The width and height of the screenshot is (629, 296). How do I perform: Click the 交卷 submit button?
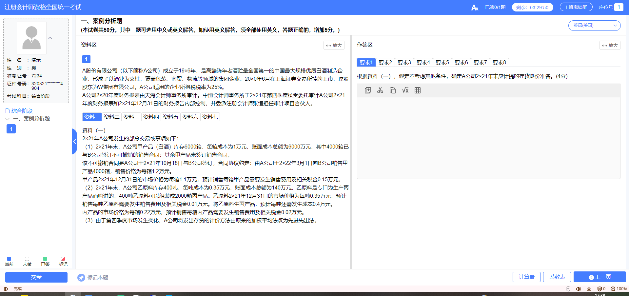click(36, 277)
